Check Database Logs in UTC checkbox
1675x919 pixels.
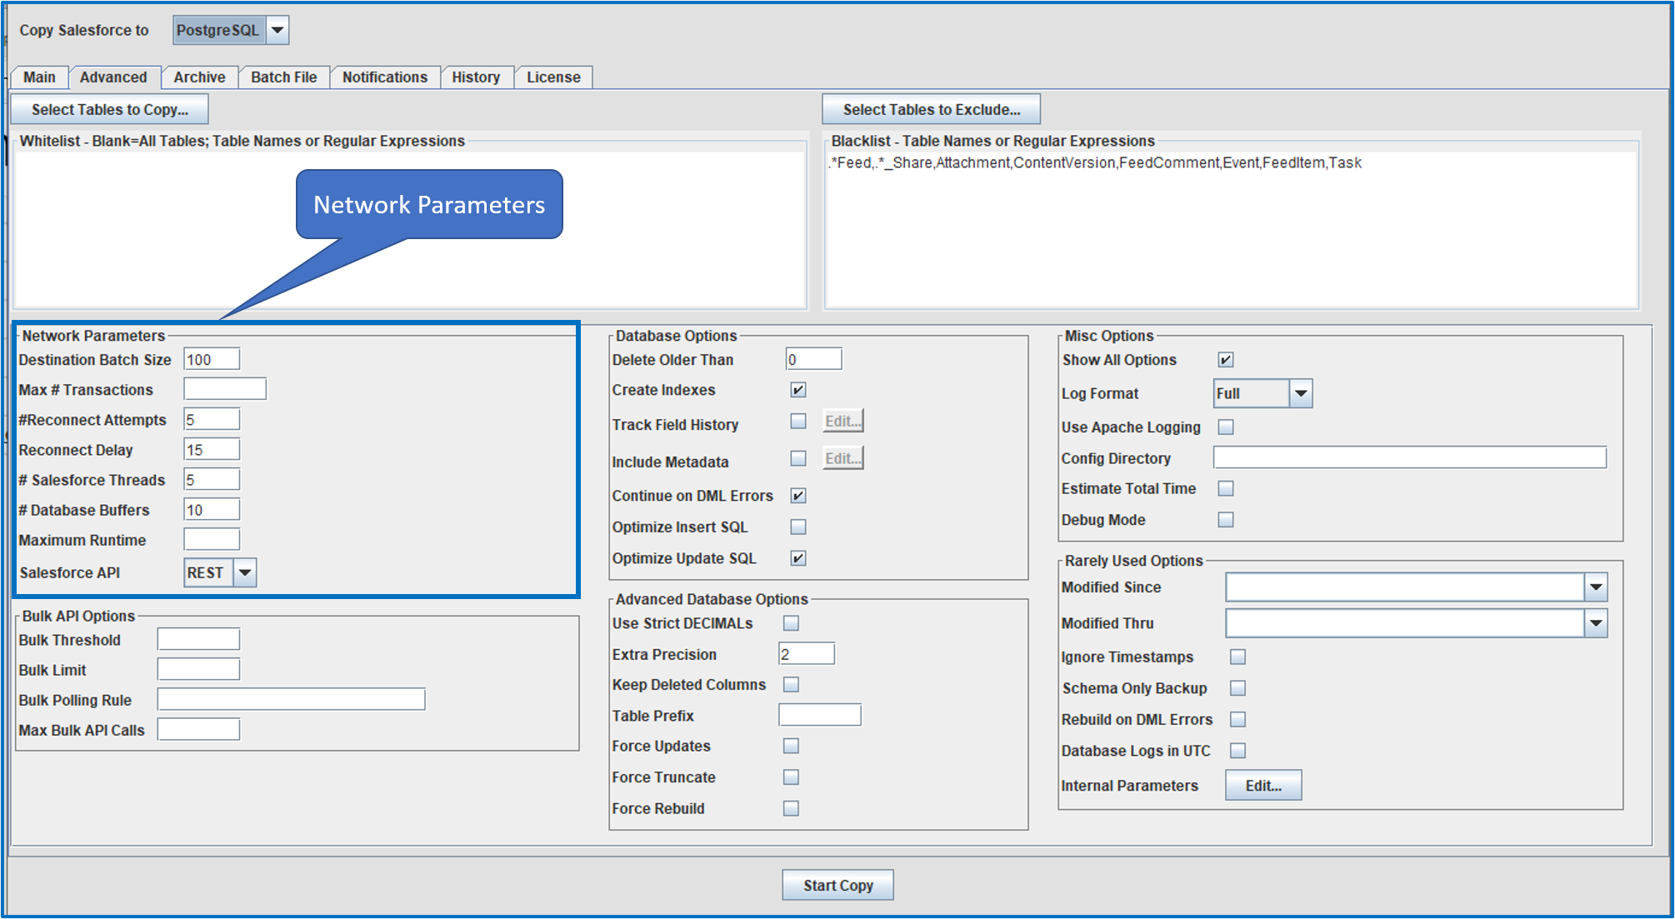[x=1238, y=751]
